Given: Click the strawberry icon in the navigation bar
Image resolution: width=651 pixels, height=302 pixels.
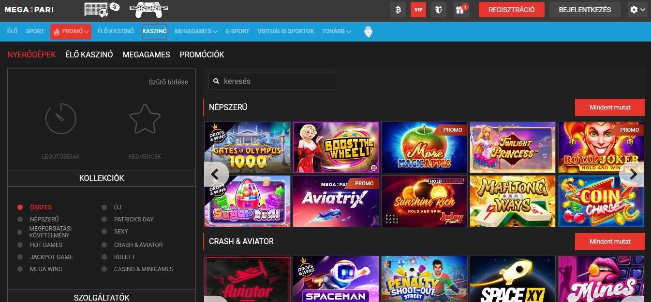Looking at the screenshot, I should click(368, 31).
